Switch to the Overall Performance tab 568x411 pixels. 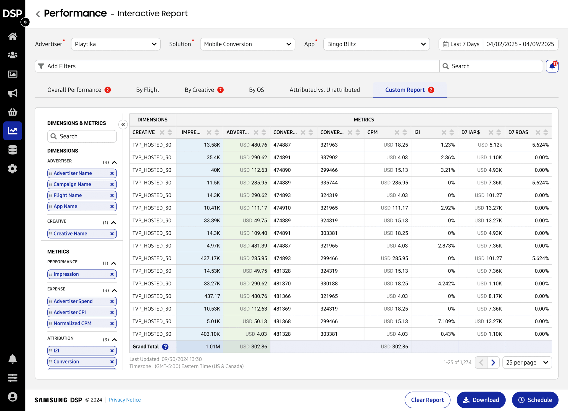tap(74, 90)
